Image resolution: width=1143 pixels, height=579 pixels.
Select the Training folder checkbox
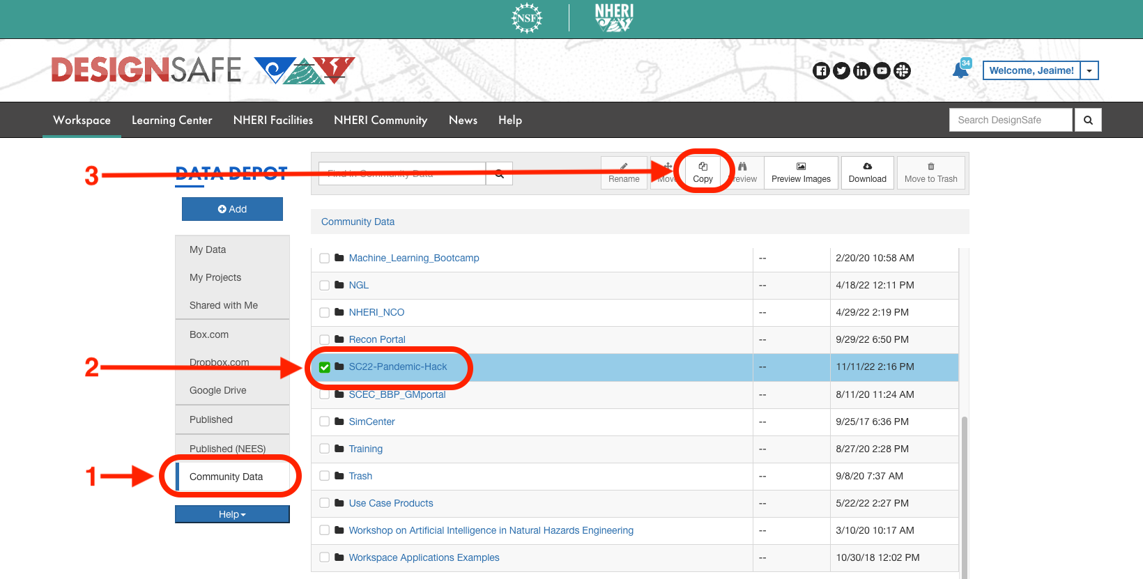(325, 449)
